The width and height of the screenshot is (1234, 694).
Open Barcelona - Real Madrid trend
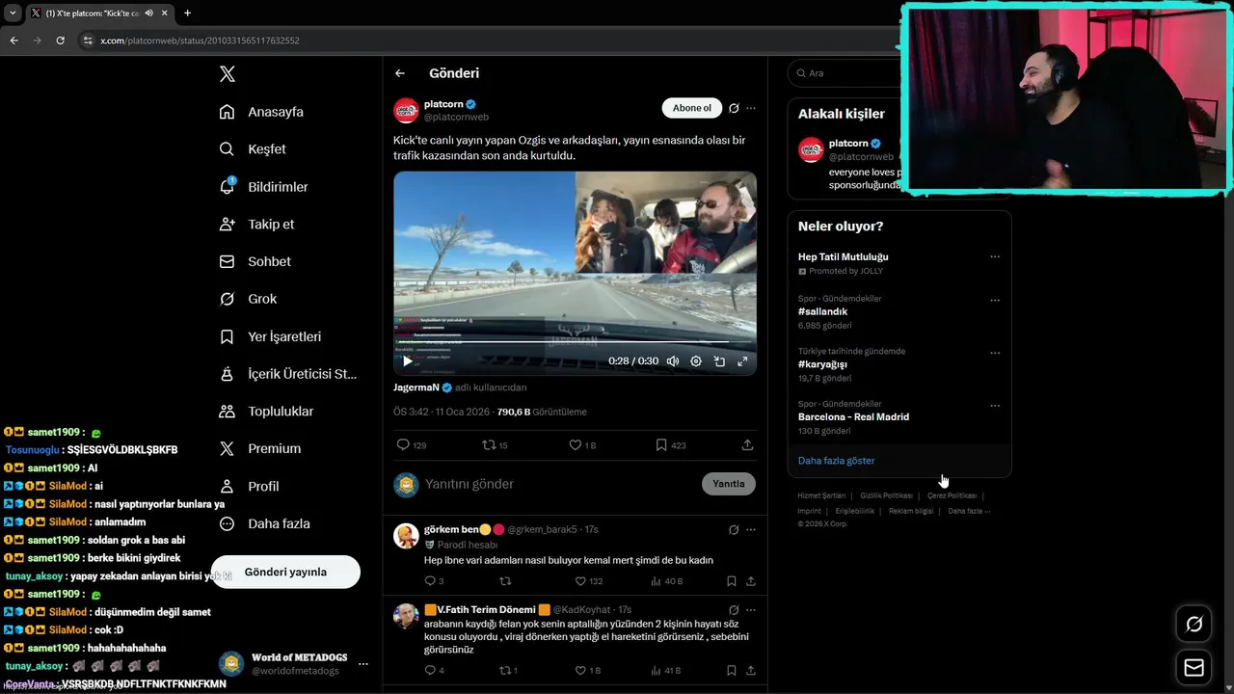tap(853, 417)
